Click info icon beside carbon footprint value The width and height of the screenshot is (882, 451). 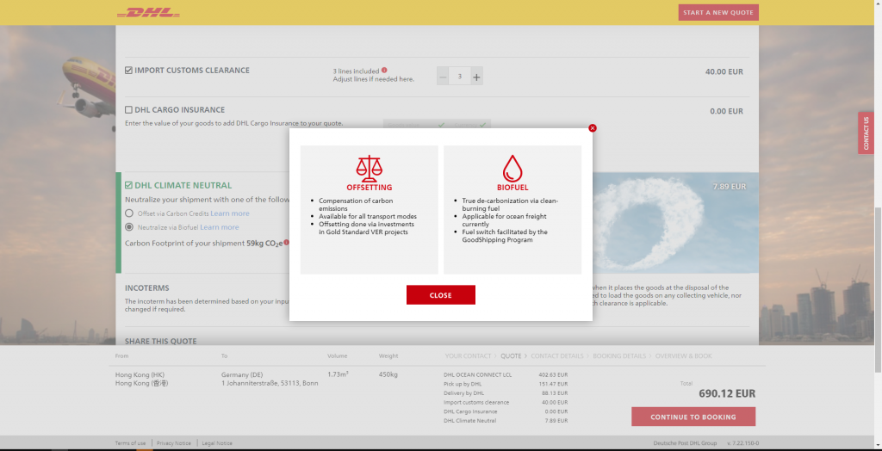click(286, 243)
